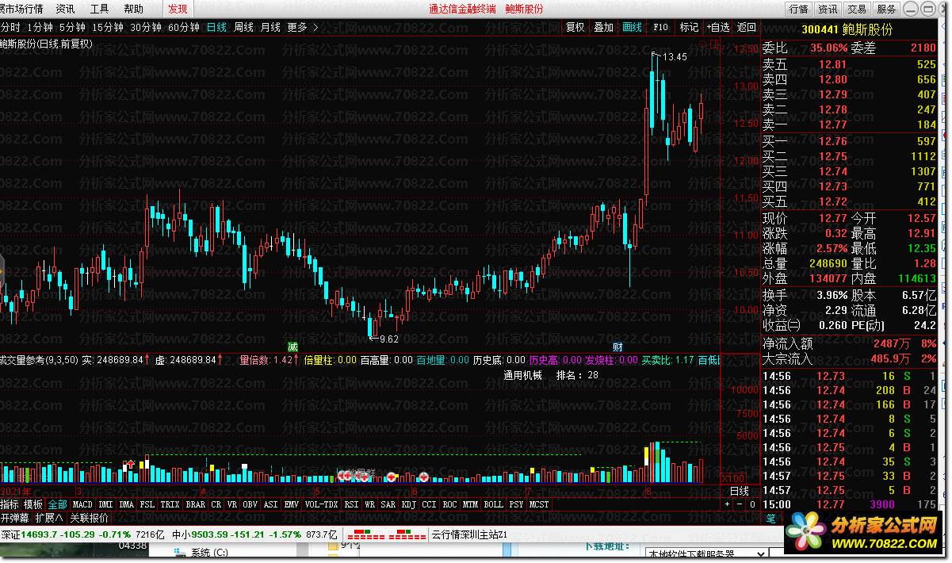Switch to the MACD indicator
This screenshot has width=952, height=563.
pyautogui.click(x=82, y=504)
